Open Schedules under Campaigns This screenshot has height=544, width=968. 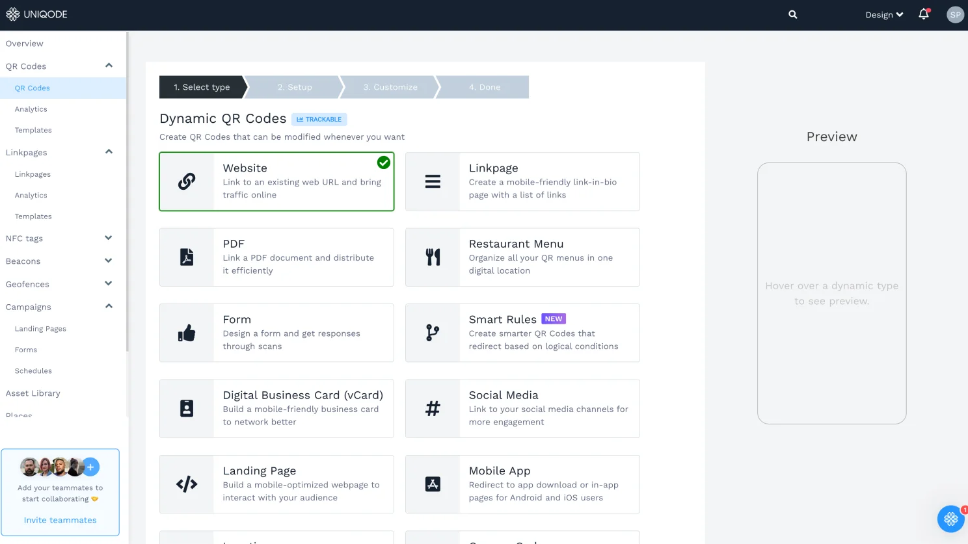(x=33, y=371)
